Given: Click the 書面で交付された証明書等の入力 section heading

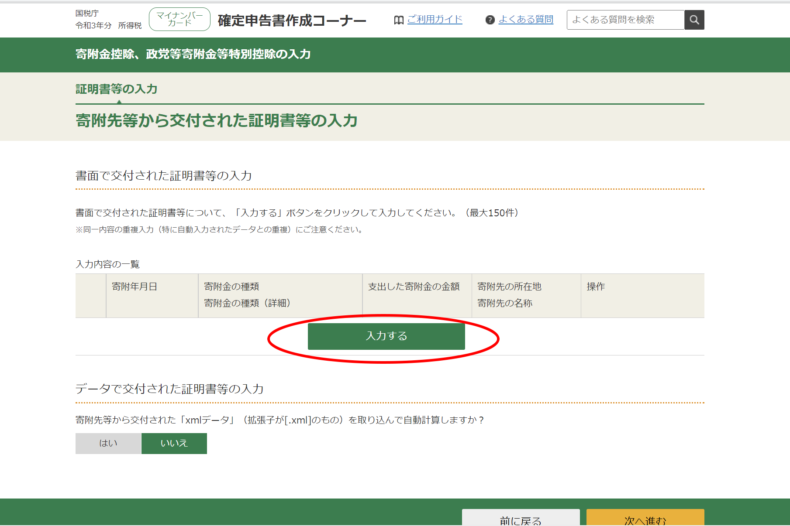Looking at the screenshot, I should (164, 176).
